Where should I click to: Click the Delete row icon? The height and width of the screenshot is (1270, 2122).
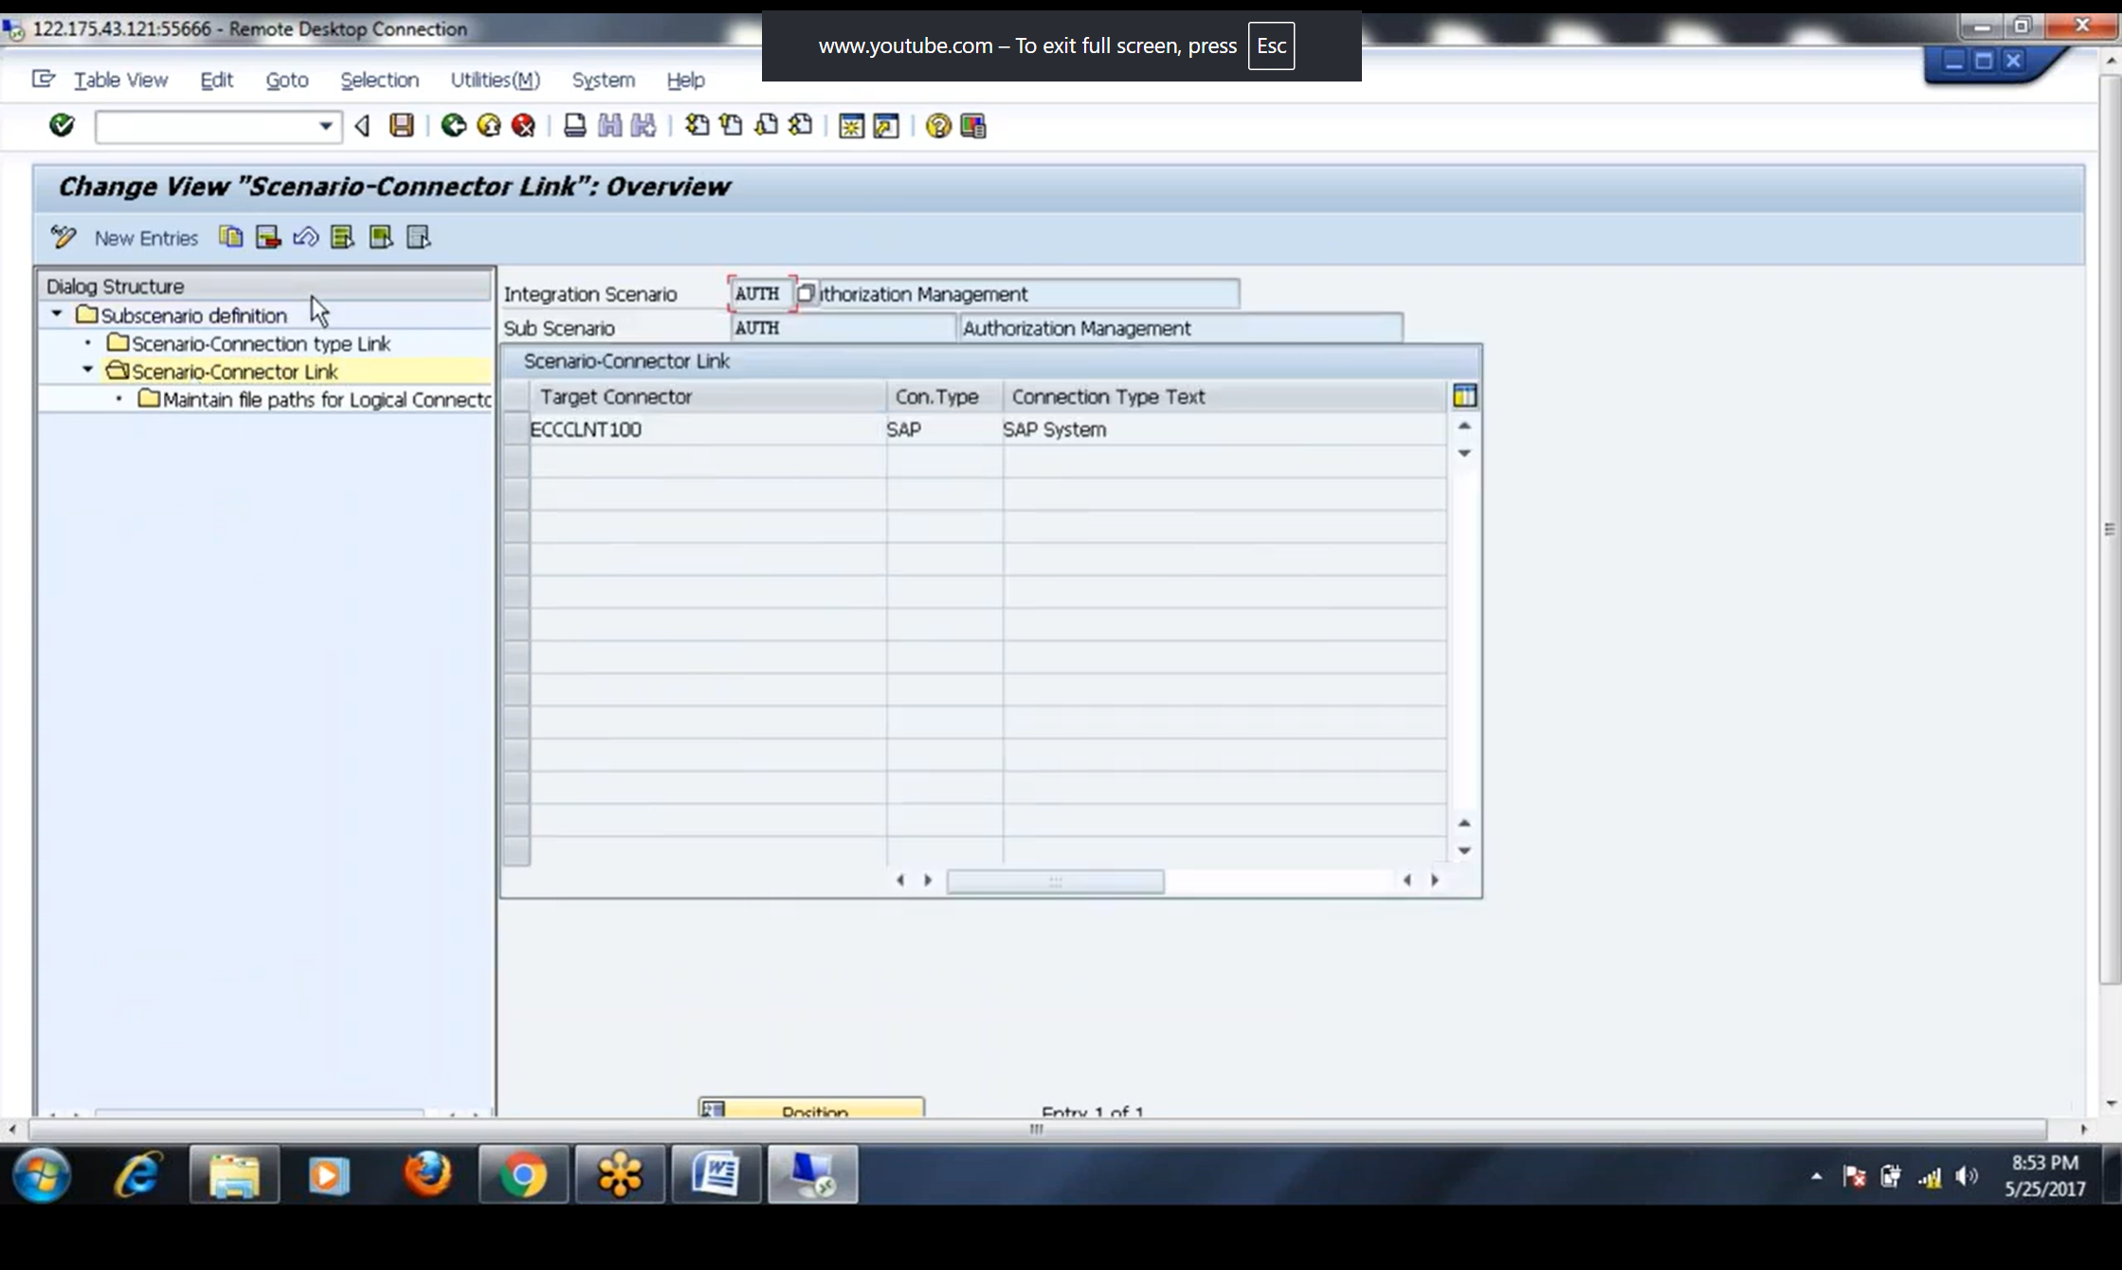point(268,237)
